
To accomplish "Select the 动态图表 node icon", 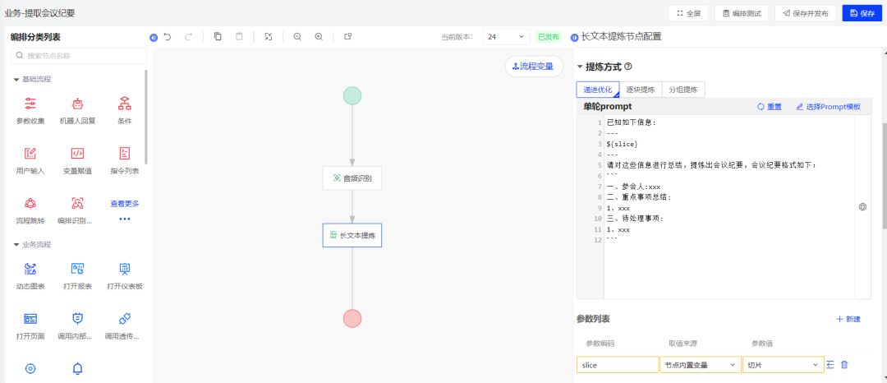I will [30, 269].
